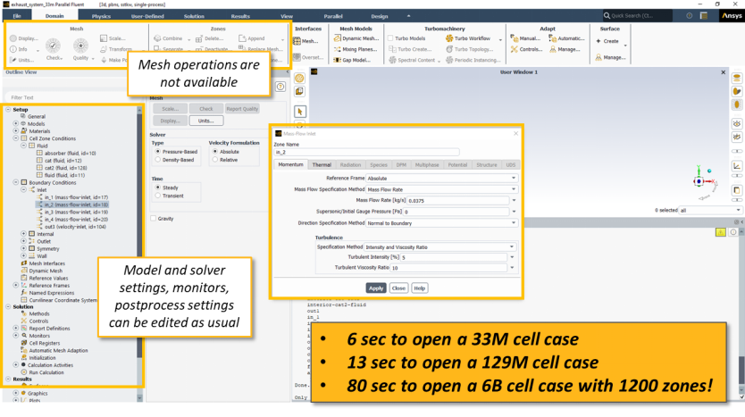Screen dimensions: 745x417
Task: Switch to the Physics ribbon tab
Action: pyautogui.click(x=101, y=16)
